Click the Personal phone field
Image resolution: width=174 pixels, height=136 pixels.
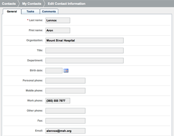coord(66,81)
